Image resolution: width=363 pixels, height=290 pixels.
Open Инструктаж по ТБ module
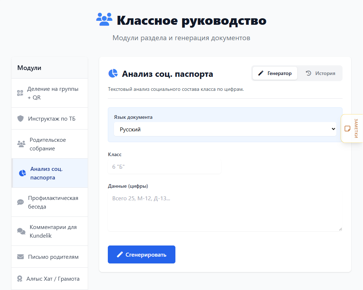(x=50, y=119)
